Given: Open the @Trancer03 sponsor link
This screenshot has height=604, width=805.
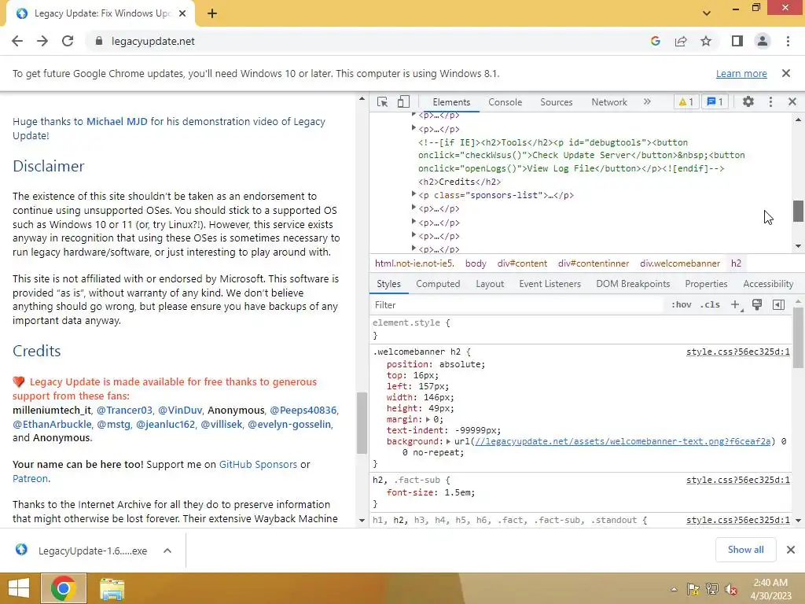Looking at the screenshot, I should tap(124, 410).
